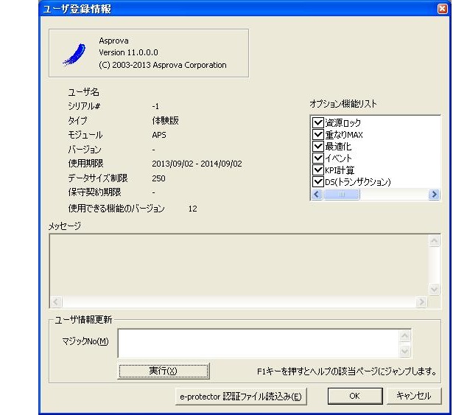Click the キャンセル button
The width and height of the screenshot is (453, 415).
(x=414, y=396)
